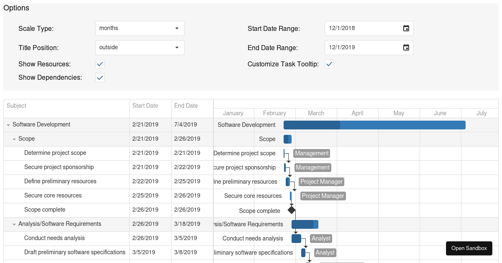
Task: Click the February month header
Action: 275,113
